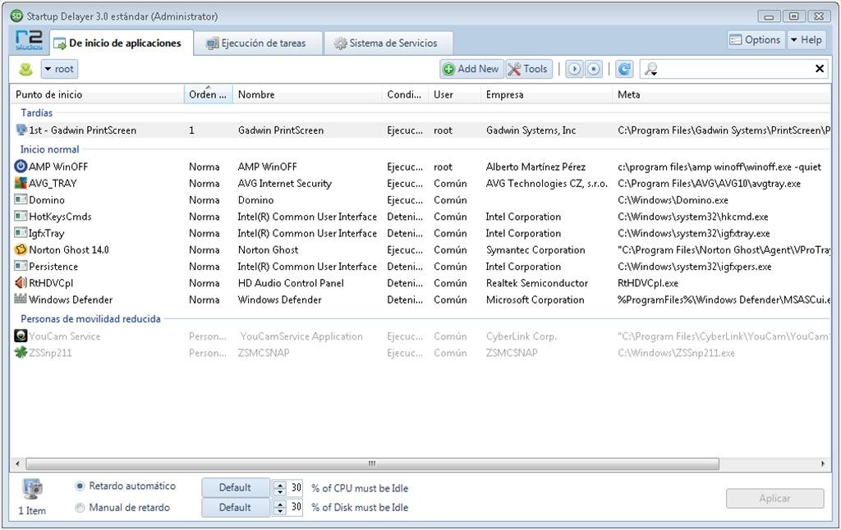The image size is (841, 530).
Task: Click the YouCam Service camera icon
Action: pyautogui.click(x=21, y=336)
